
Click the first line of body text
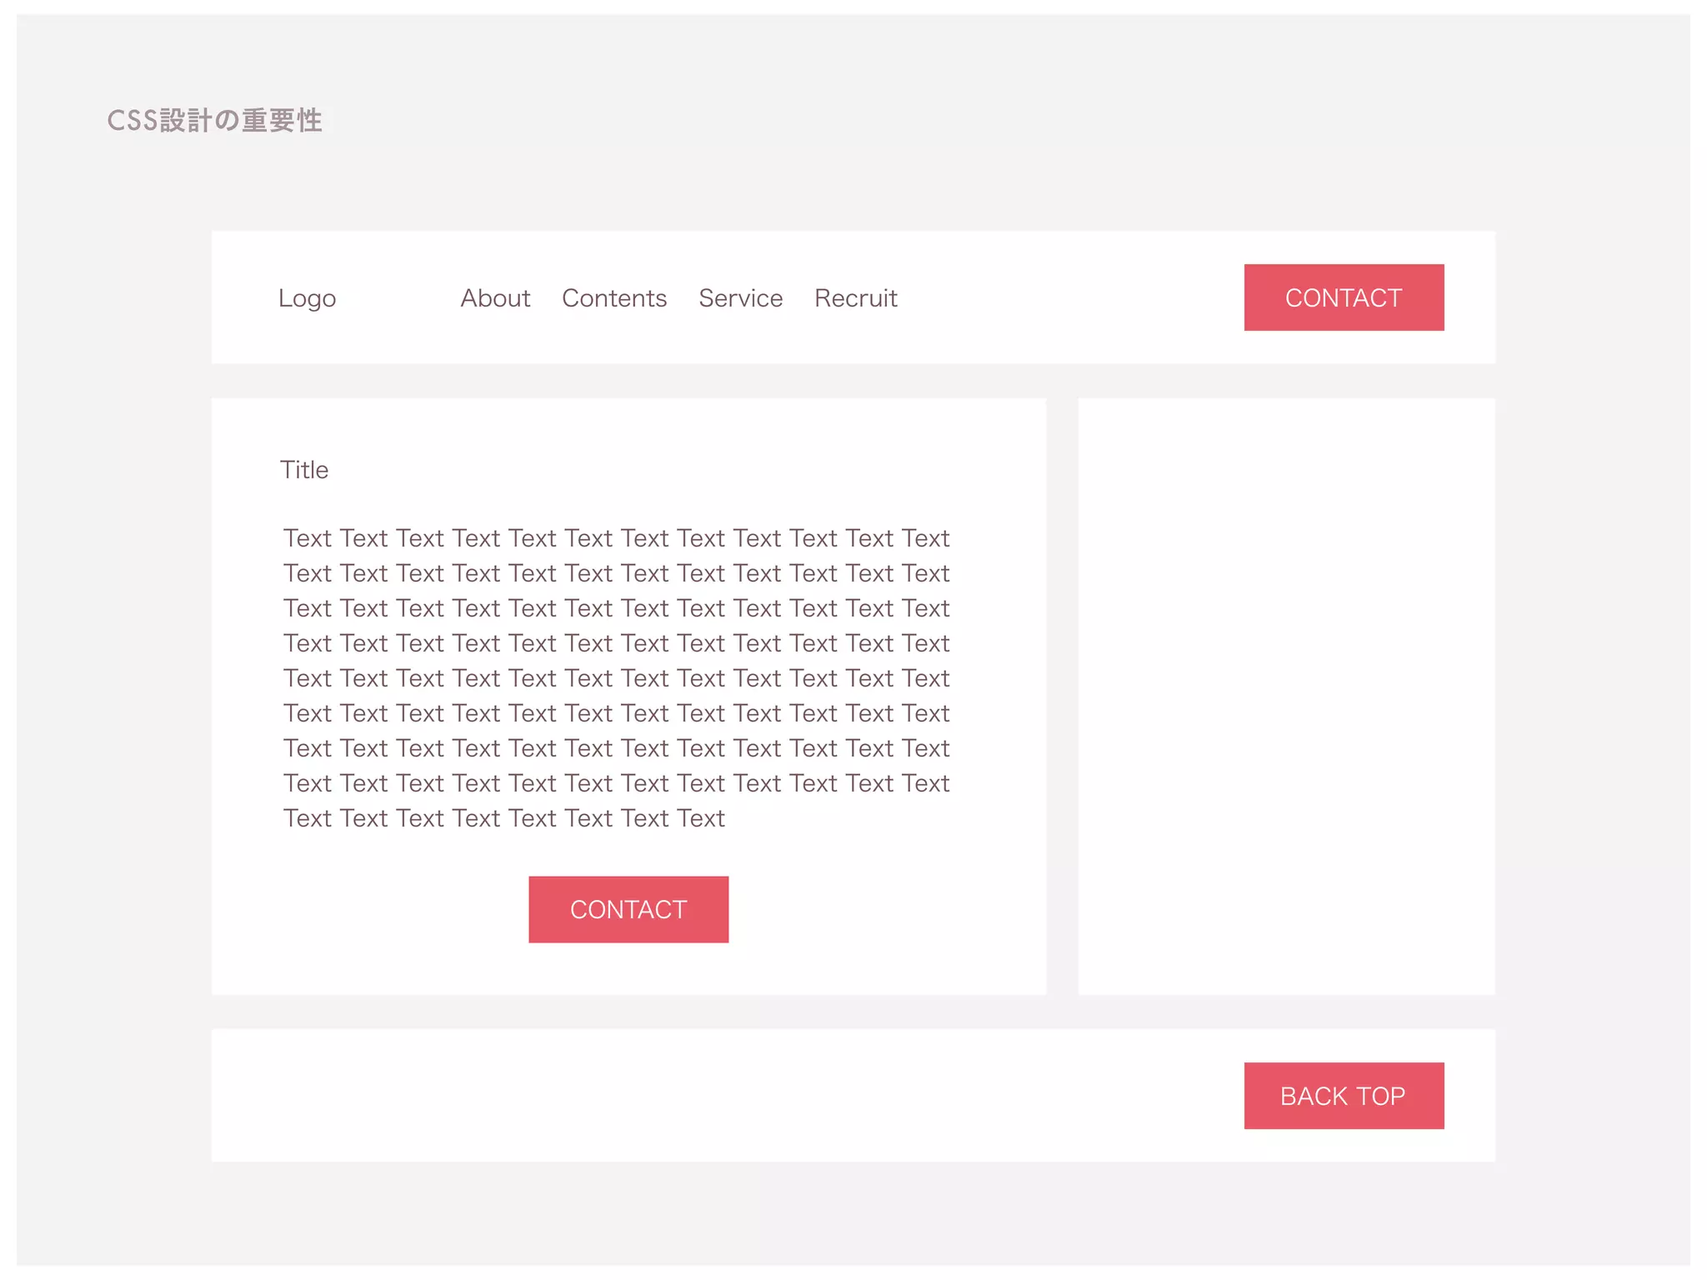tap(616, 538)
